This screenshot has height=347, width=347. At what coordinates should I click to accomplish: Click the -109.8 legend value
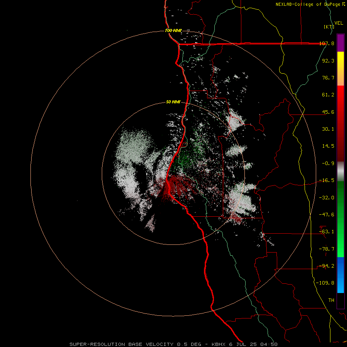[325, 283]
